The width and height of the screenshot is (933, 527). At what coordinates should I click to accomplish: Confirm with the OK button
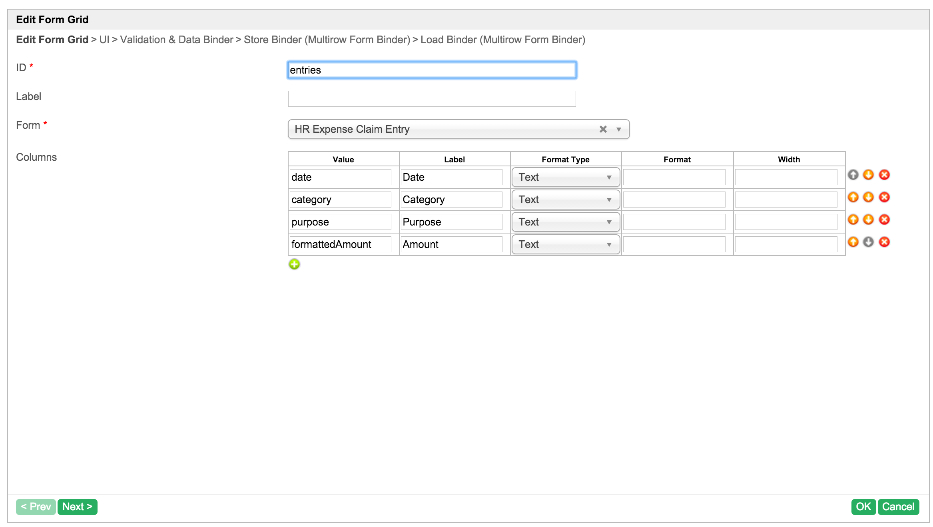click(863, 507)
